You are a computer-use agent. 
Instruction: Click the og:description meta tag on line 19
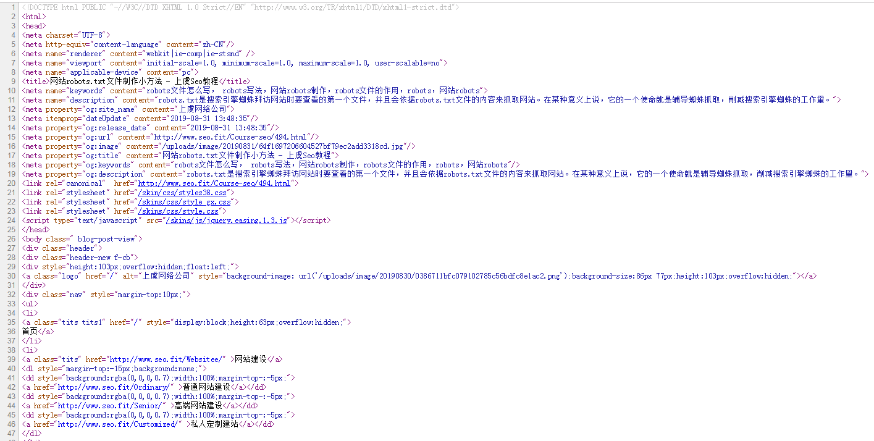[445, 174]
